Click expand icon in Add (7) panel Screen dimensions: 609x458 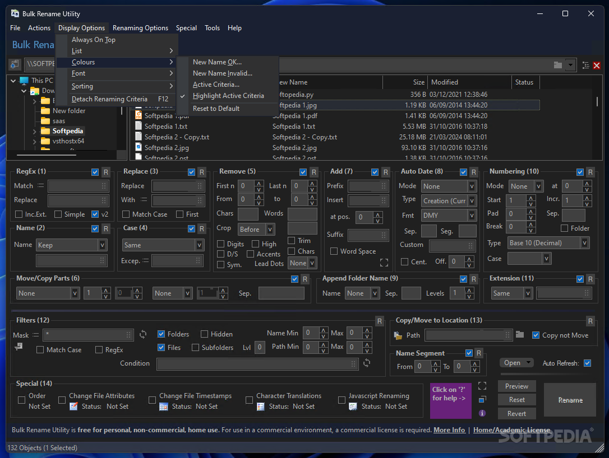tap(384, 263)
